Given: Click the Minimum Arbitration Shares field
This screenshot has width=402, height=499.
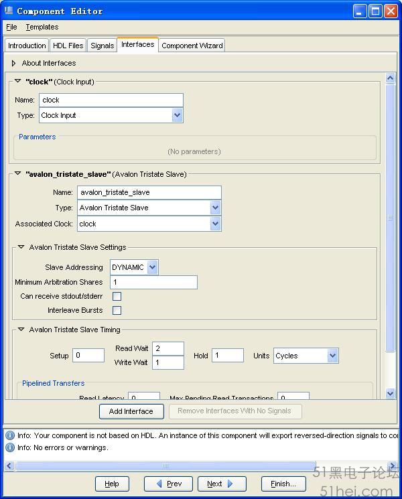Looking at the screenshot, I should click(x=153, y=282).
